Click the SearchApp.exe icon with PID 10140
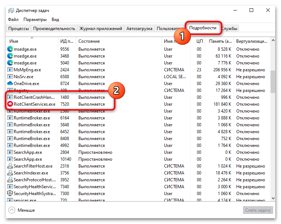Image resolution: width=281 pixels, height=224 pixels. (x=10, y=159)
